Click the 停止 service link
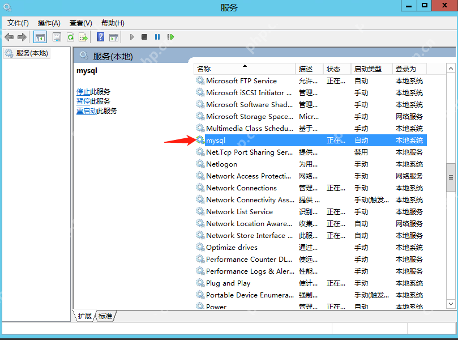 pos(83,92)
